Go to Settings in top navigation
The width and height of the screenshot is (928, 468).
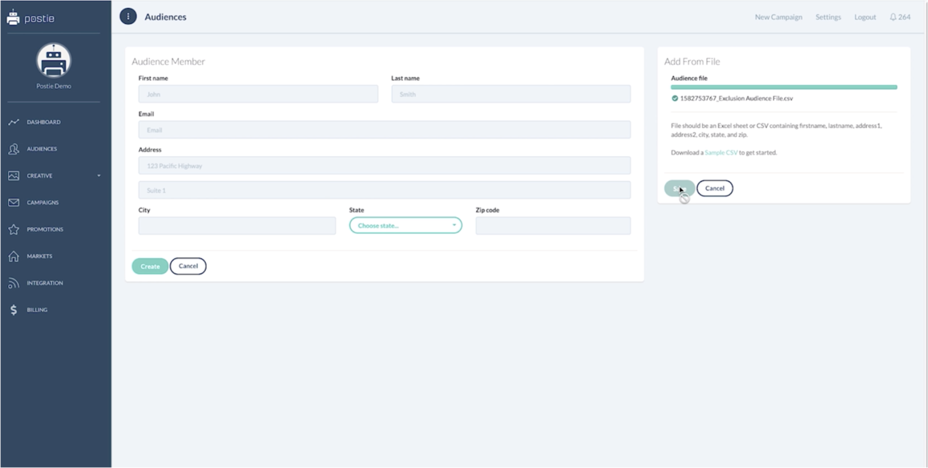[x=828, y=17]
